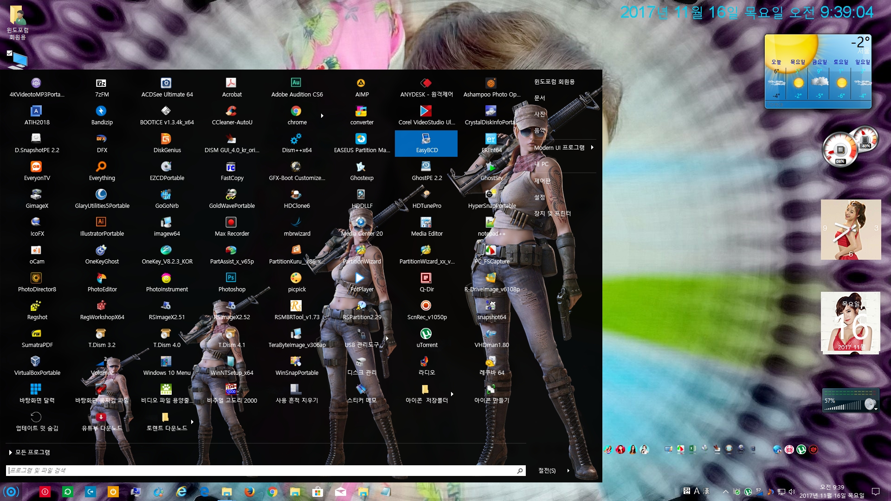Expand 모든 프로그램 list
The image size is (891, 501).
coord(30,452)
